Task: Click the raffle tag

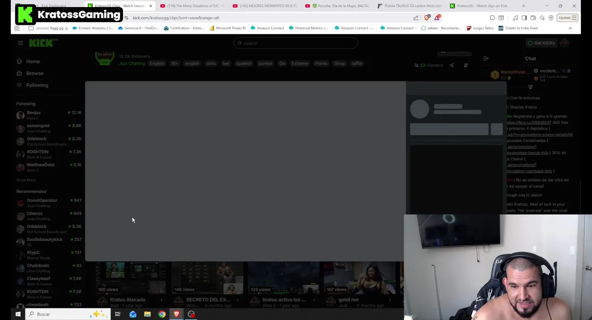Action: [357, 64]
